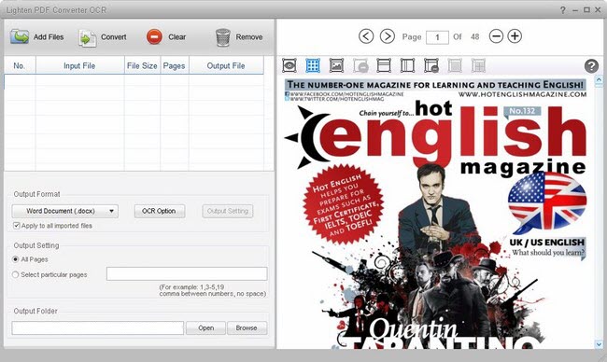This screenshot has height=362, width=607.
Task: Select the add column lines tool
Action: pyautogui.click(x=407, y=65)
